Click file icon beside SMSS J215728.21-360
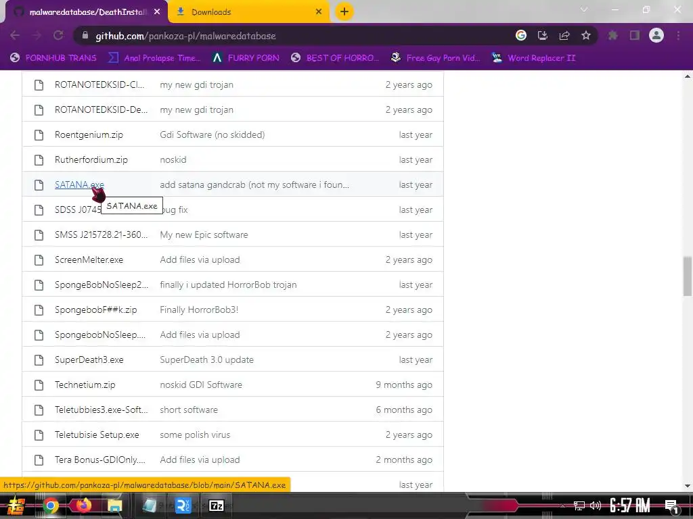The image size is (693, 519). (39, 234)
